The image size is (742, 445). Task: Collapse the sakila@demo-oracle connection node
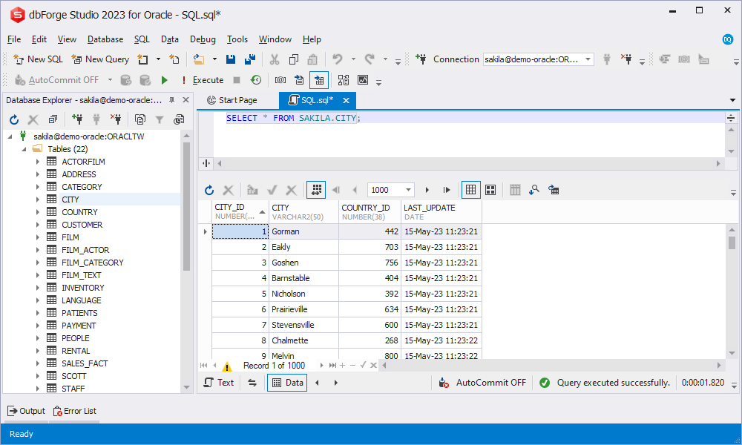pos(10,136)
